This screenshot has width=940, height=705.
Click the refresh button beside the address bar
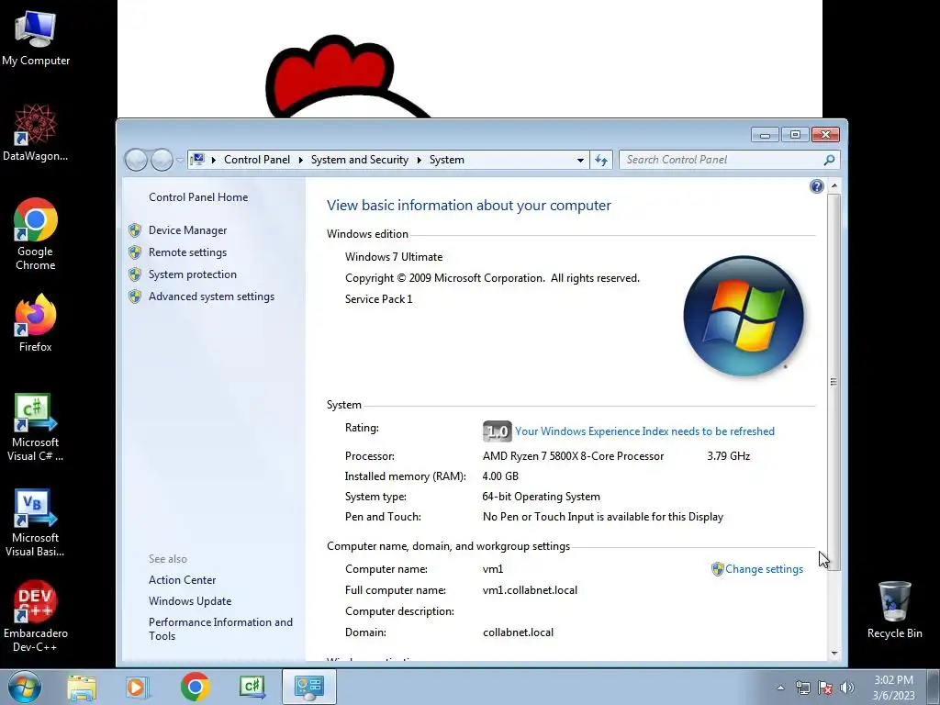[601, 160]
